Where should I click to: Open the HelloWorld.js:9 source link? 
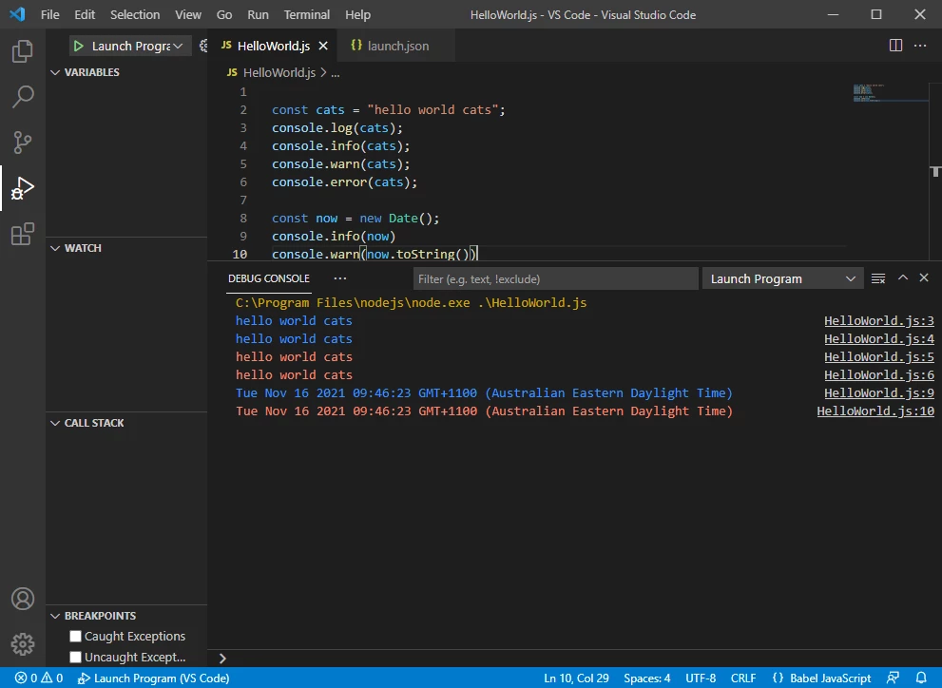tap(879, 392)
